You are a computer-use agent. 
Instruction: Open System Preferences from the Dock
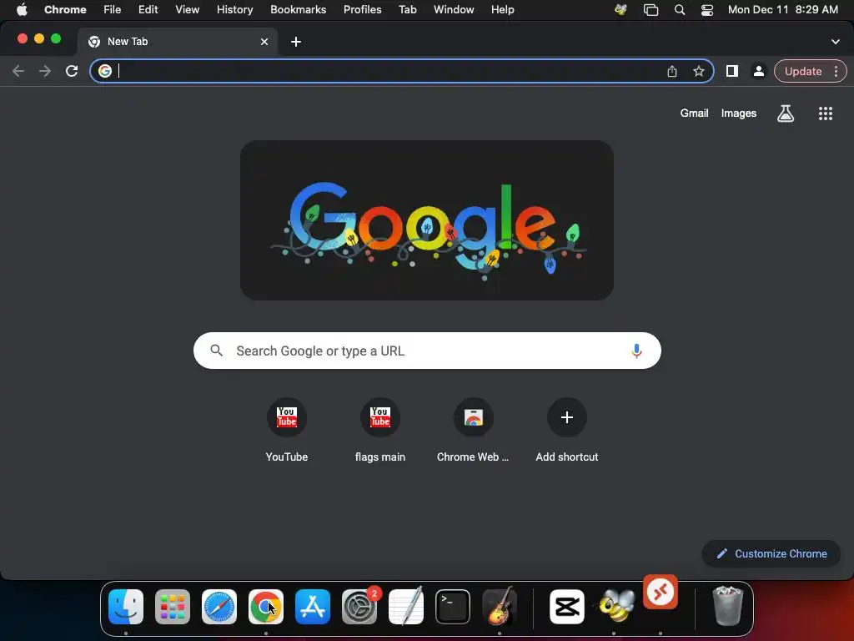coord(359,607)
